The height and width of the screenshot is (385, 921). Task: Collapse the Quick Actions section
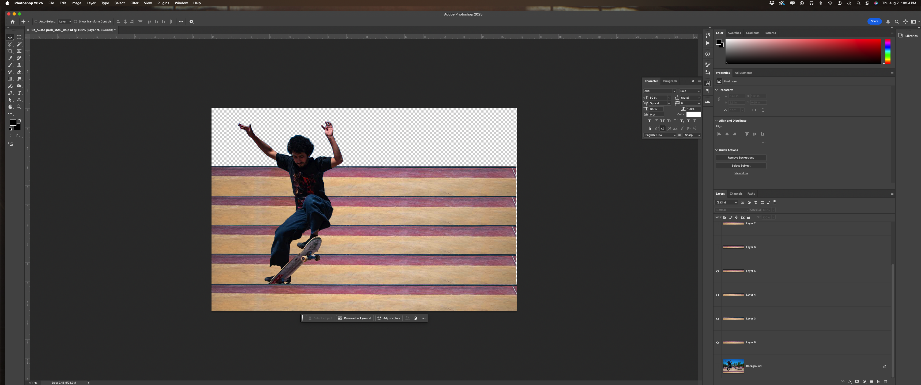click(x=716, y=150)
